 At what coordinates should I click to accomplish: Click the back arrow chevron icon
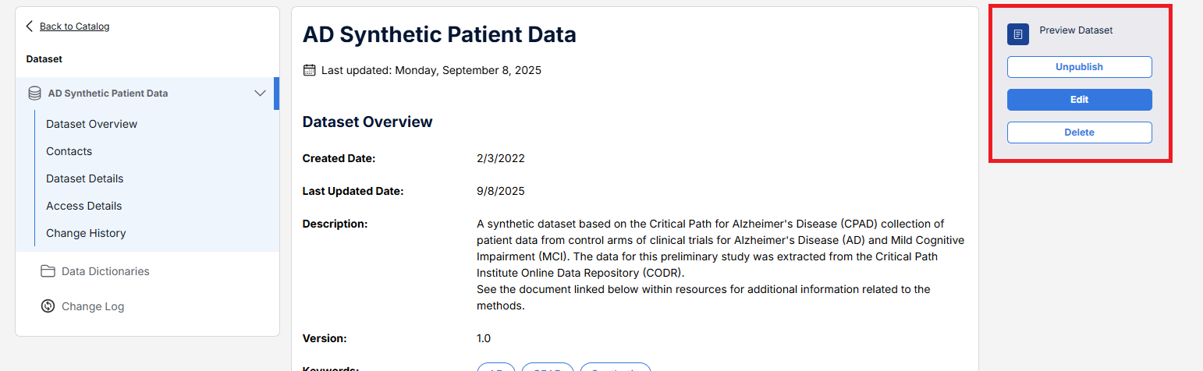[30, 26]
